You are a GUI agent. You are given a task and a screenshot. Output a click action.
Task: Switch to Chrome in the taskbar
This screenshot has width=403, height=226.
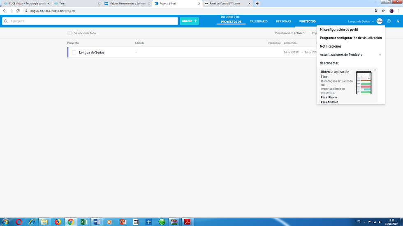pyautogui.click(x=71, y=222)
